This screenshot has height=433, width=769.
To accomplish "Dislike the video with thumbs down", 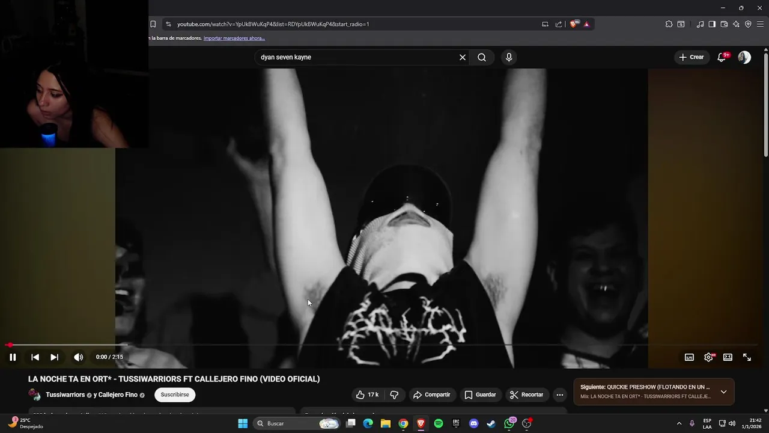I will (394, 395).
